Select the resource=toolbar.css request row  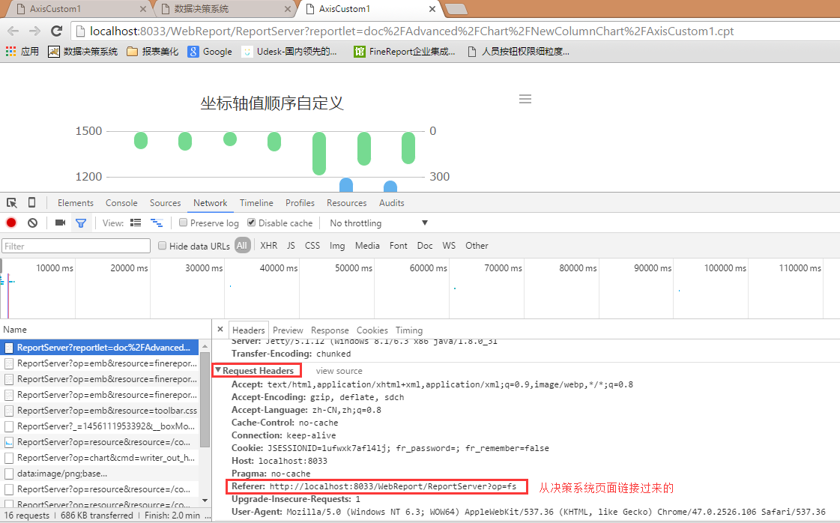click(x=100, y=410)
